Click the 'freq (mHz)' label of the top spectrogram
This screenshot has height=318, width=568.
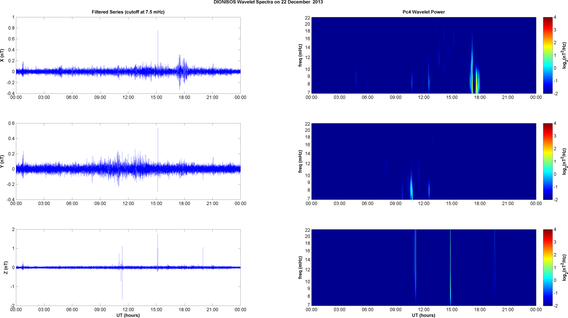click(300, 55)
